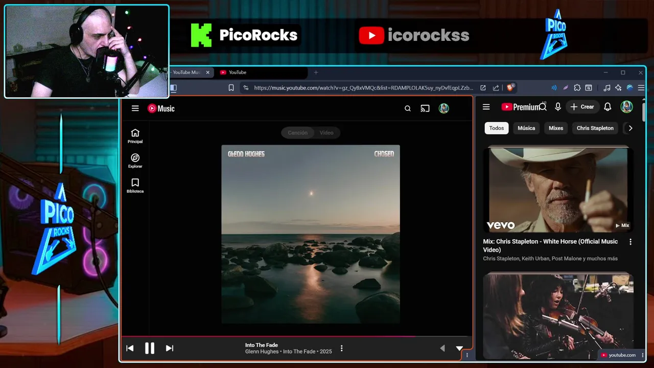Skip to previous track
The width and height of the screenshot is (654, 368).
[130, 348]
